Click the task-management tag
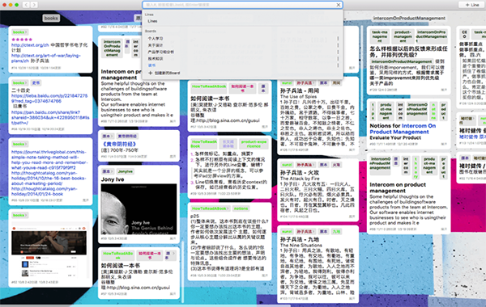 pyautogui.click(x=379, y=36)
